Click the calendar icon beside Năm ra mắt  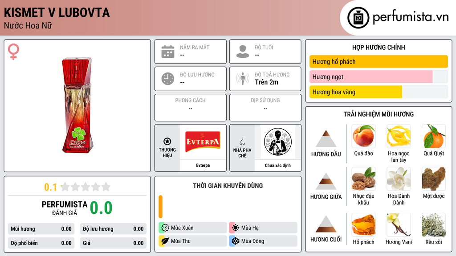[168, 52]
